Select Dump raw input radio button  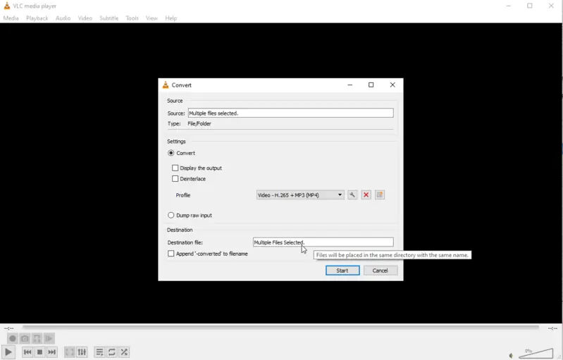pyautogui.click(x=171, y=216)
